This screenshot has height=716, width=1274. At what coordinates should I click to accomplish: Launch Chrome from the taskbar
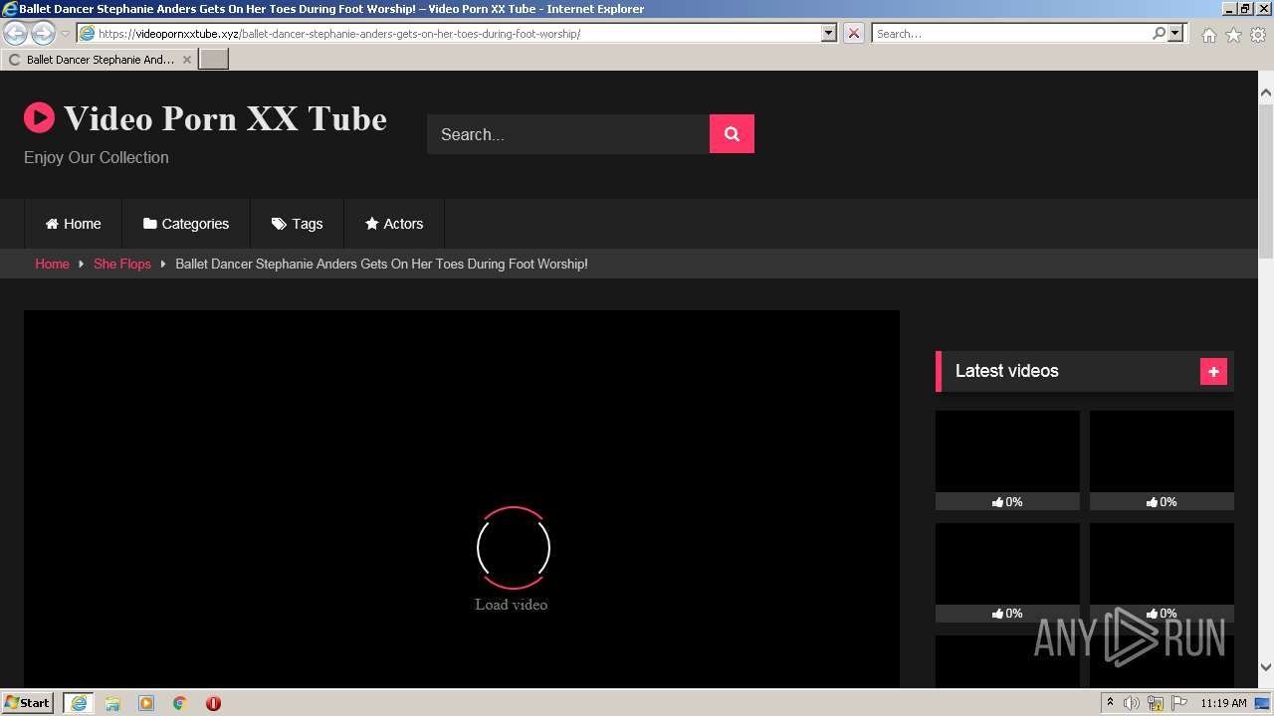click(x=180, y=703)
